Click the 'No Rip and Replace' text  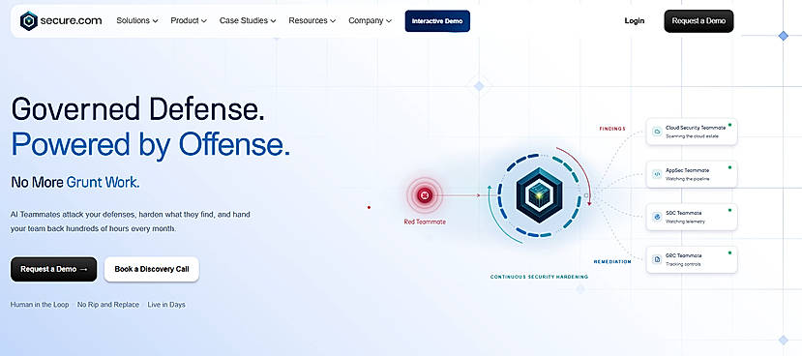click(108, 305)
